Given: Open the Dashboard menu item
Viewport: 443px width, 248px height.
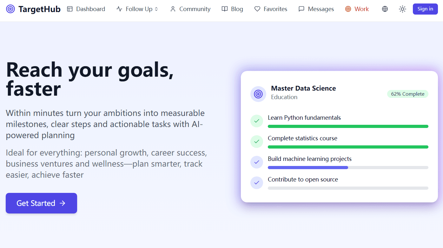Looking at the screenshot, I should (x=86, y=9).
